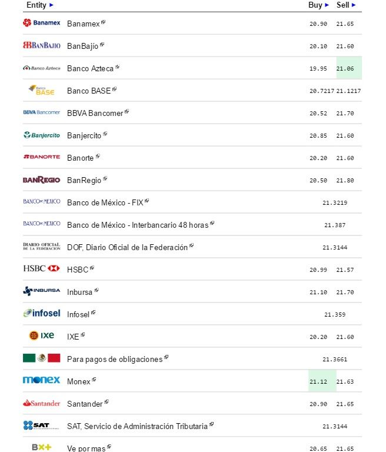Image resolution: width=386 pixels, height=452 pixels.
Task: Click the Santander logo
Action: (x=41, y=403)
